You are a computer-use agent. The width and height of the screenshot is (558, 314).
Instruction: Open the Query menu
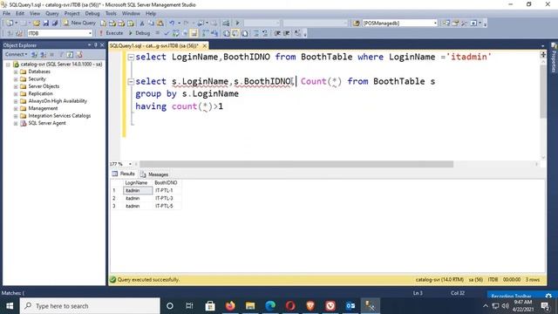click(52, 14)
